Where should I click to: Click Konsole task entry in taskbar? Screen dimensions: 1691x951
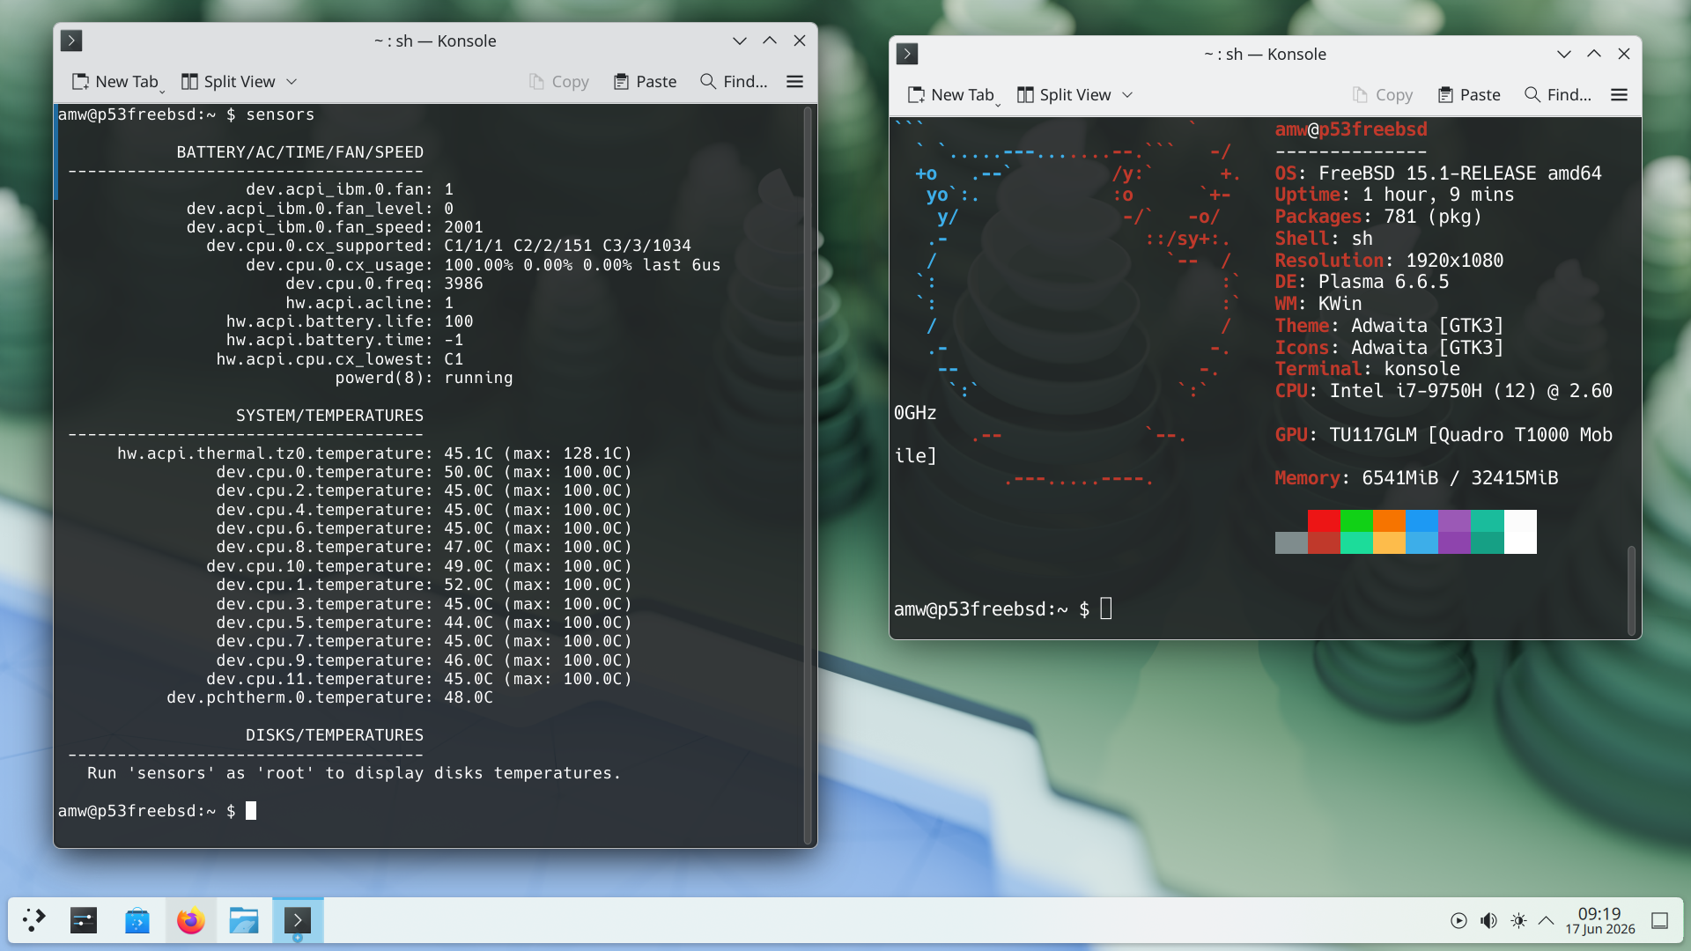click(298, 920)
